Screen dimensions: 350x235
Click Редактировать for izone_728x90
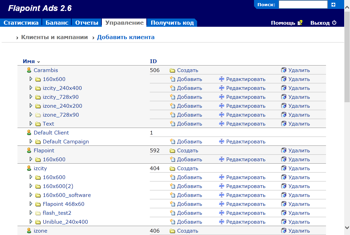click(246, 115)
